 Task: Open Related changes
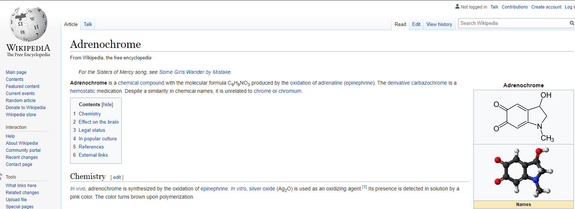pos(22,193)
